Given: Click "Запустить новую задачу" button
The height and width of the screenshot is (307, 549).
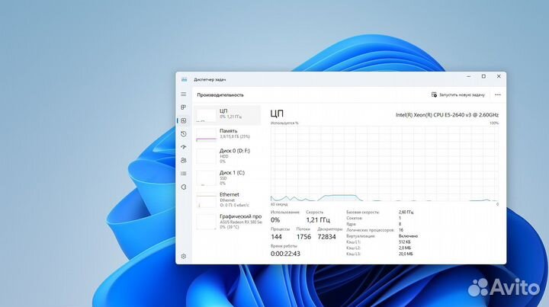Looking at the screenshot, I should [x=458, y=94].
